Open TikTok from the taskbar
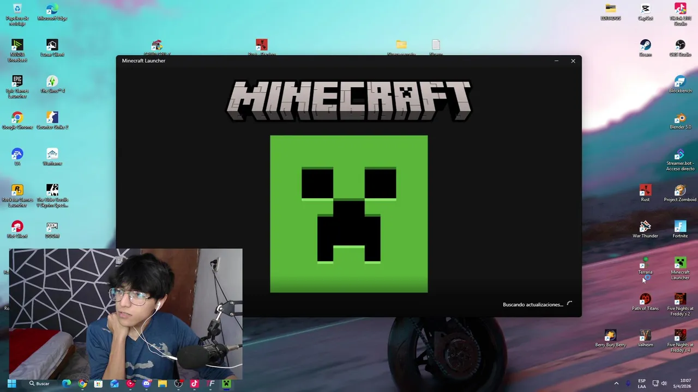Image resolution: width=698 pixels, height=392 pixels. click(194, 383)
